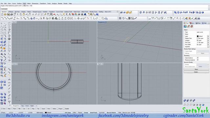Open the Print Width dropdown

208,45
